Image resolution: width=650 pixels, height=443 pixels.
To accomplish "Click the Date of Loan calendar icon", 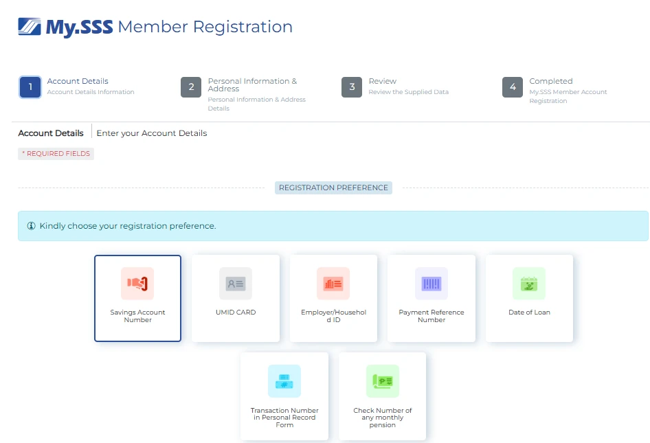I will [529, 284].
